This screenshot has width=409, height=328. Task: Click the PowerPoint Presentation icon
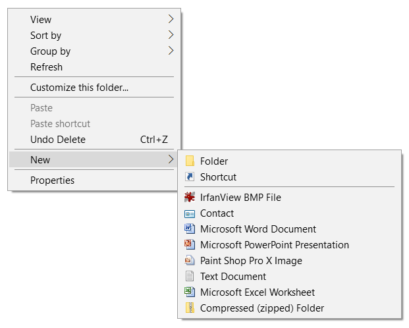tap(190, 244)
